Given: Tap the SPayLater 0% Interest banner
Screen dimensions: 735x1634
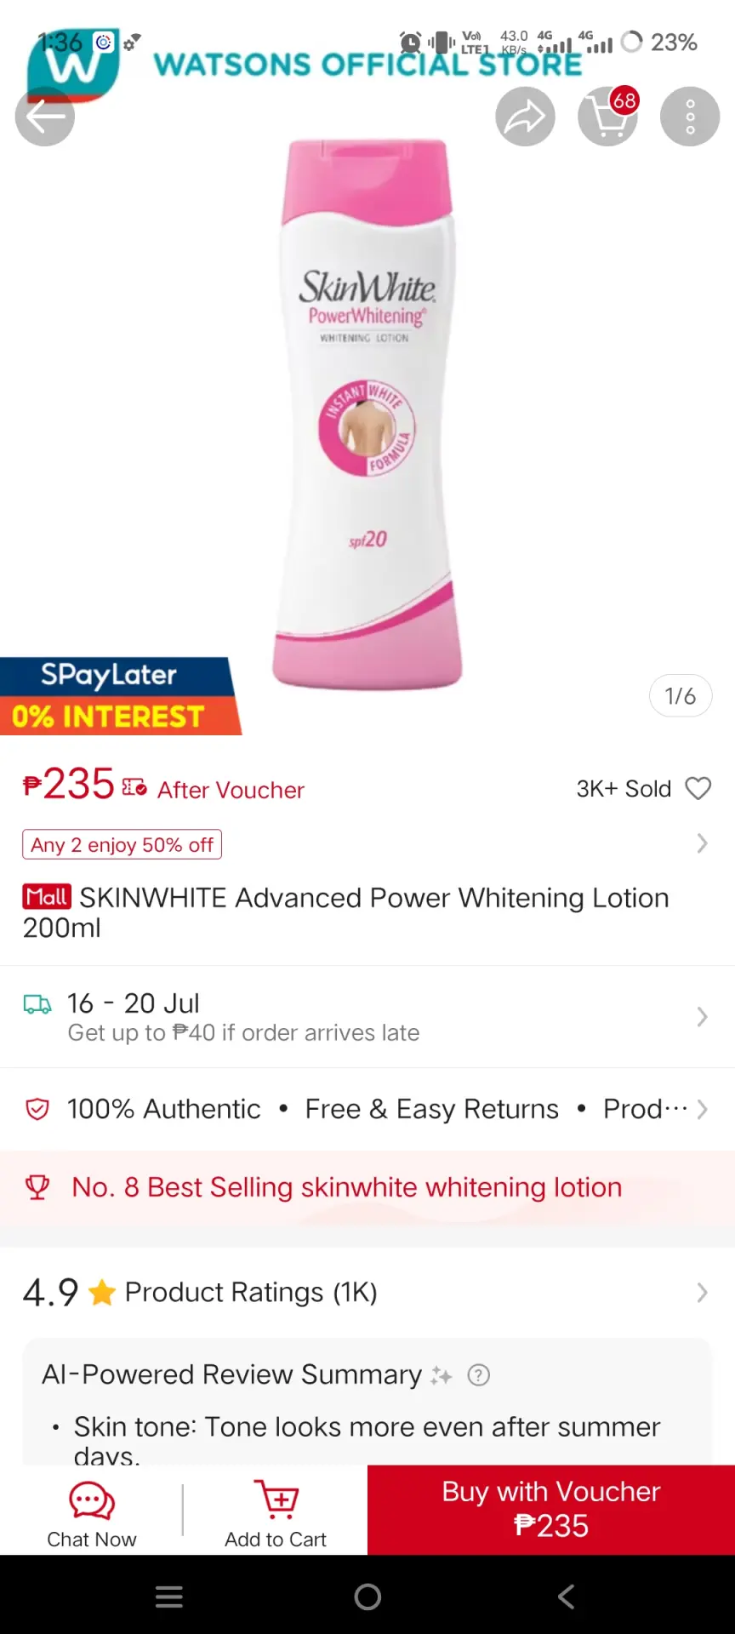Looking at the screenshot, I should point(120,696).
